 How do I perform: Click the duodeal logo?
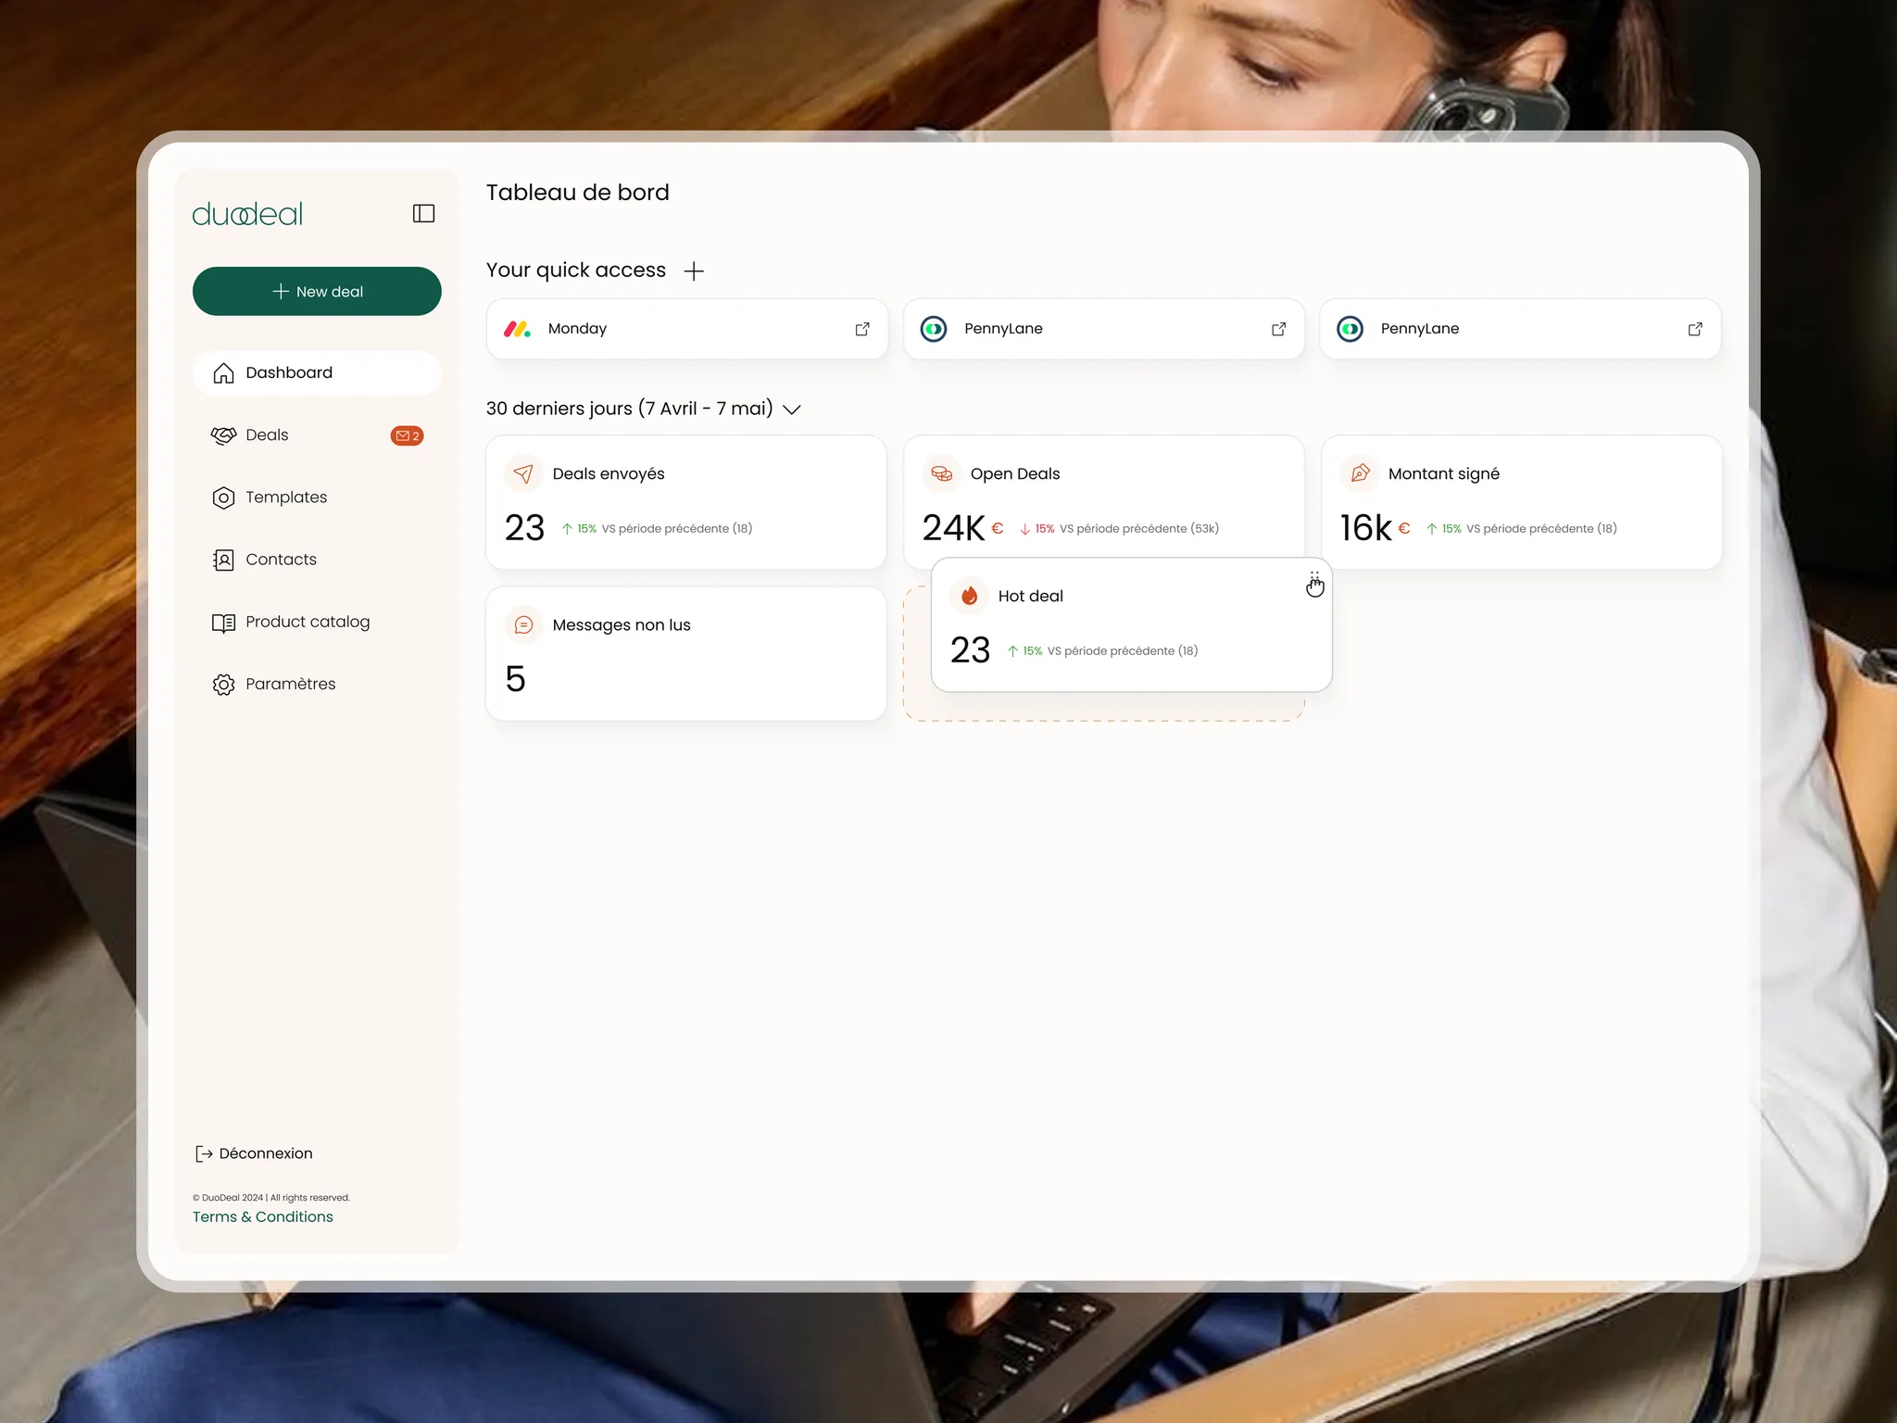click(247, 214)
